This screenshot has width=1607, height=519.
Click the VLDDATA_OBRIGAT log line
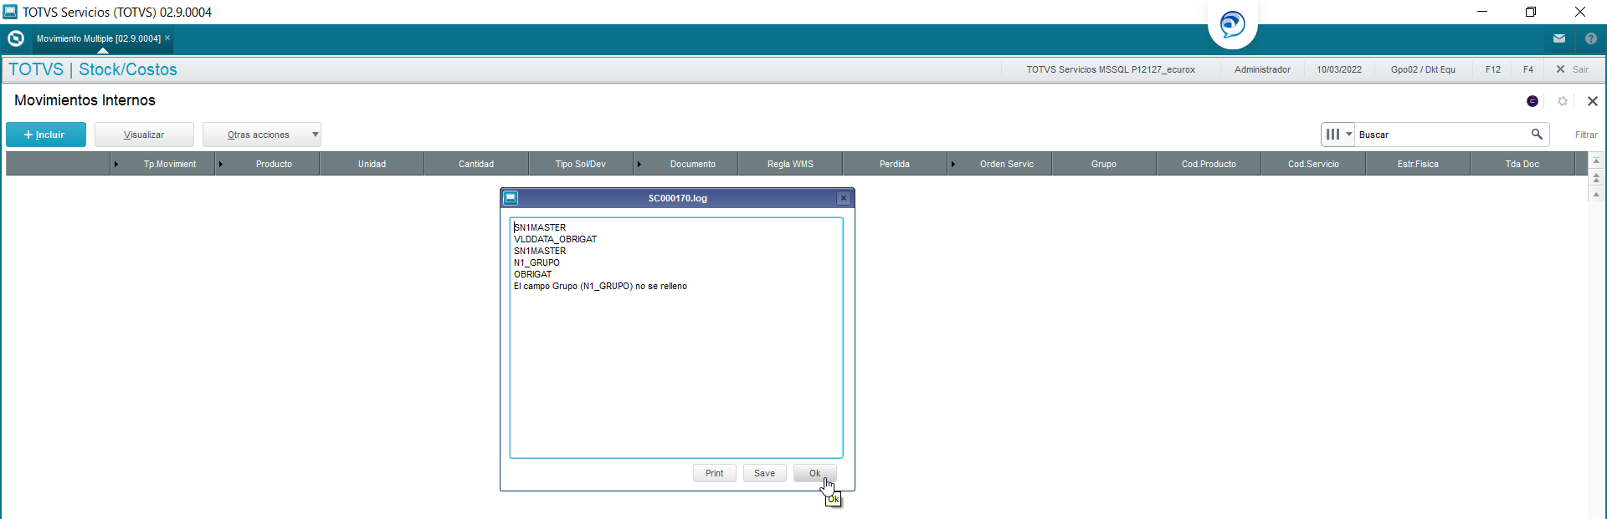(556, 239)
